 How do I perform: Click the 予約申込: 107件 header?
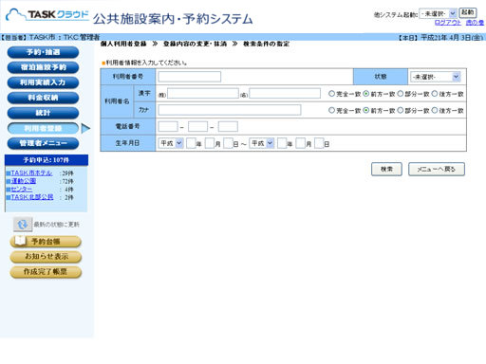[x=47, y=160]
